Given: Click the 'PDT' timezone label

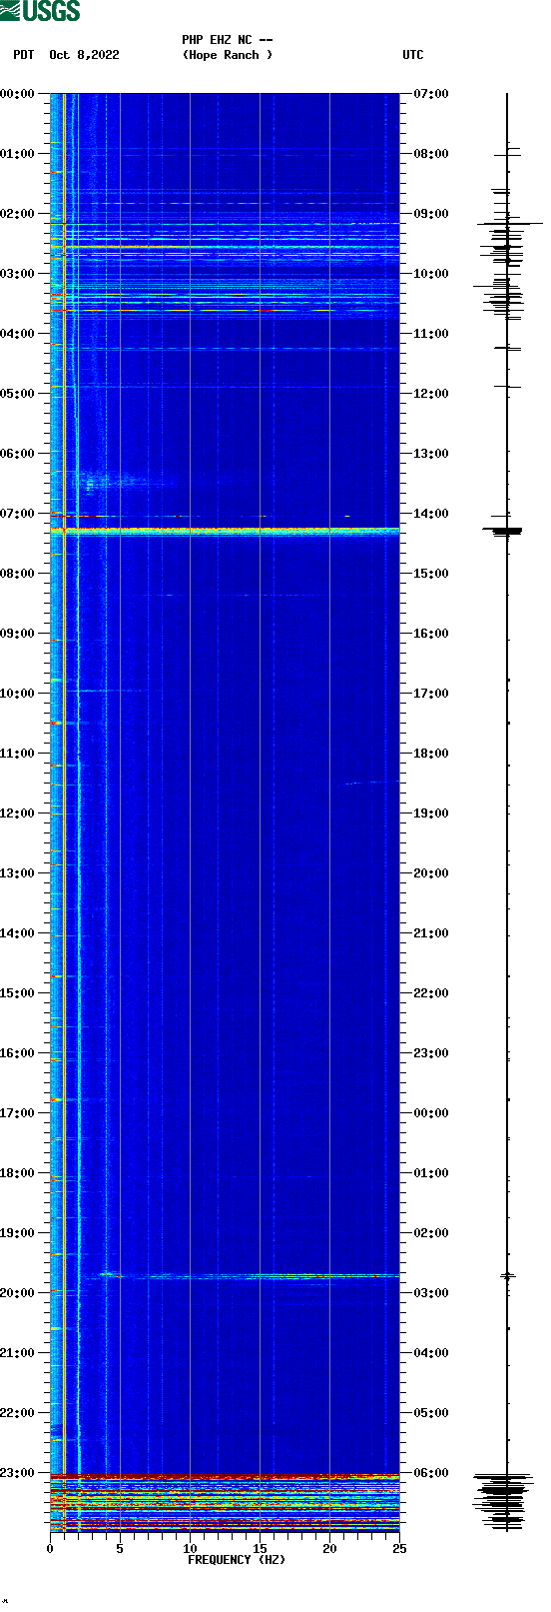Looking at the screenshot, I should 24,55.
